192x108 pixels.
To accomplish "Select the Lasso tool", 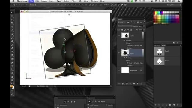I will point(12,19).
